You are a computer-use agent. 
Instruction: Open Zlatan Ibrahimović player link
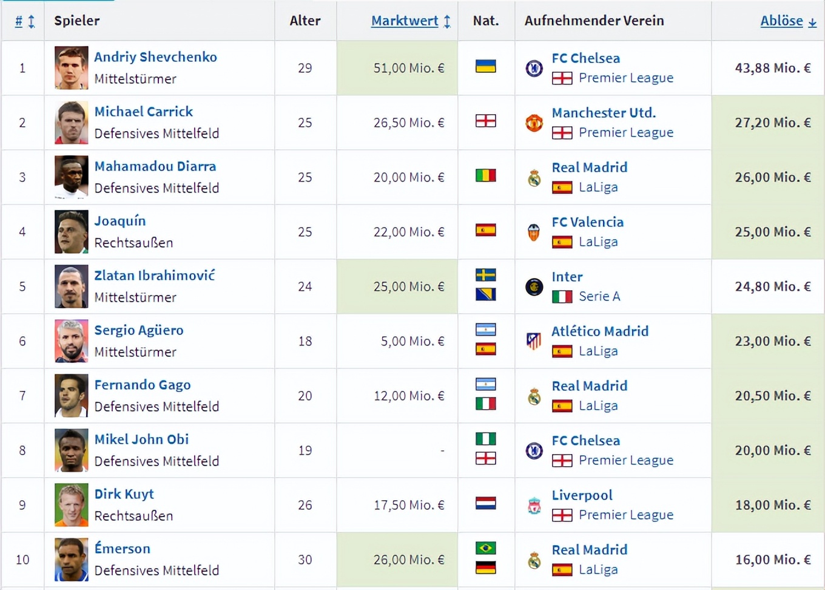point(154,276)
